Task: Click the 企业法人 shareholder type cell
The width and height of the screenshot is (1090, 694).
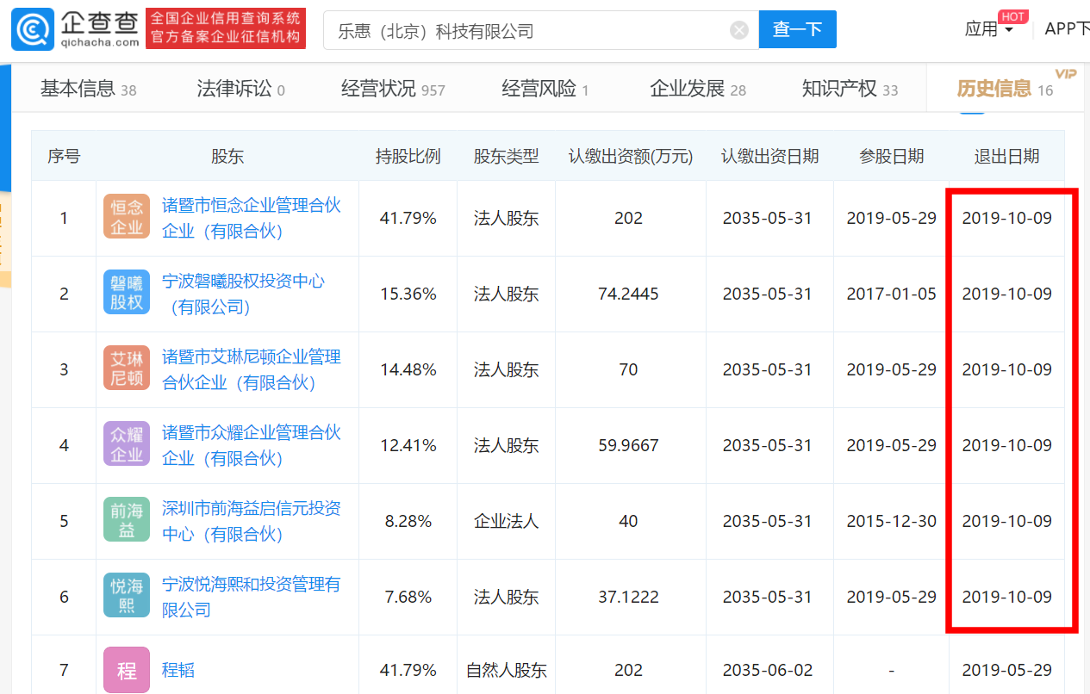Action: 506,522
